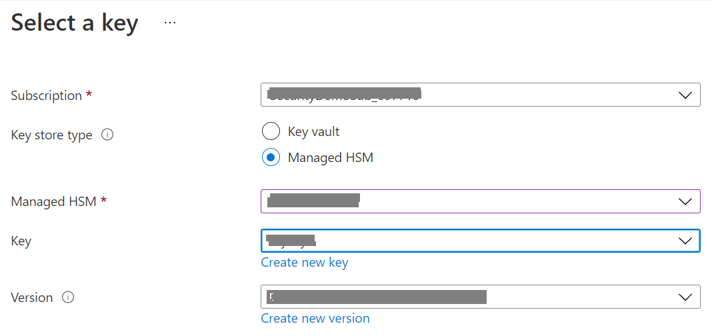Click the Key vault option label
This screenshot has height=336, width=712.
tap(313, 131)
